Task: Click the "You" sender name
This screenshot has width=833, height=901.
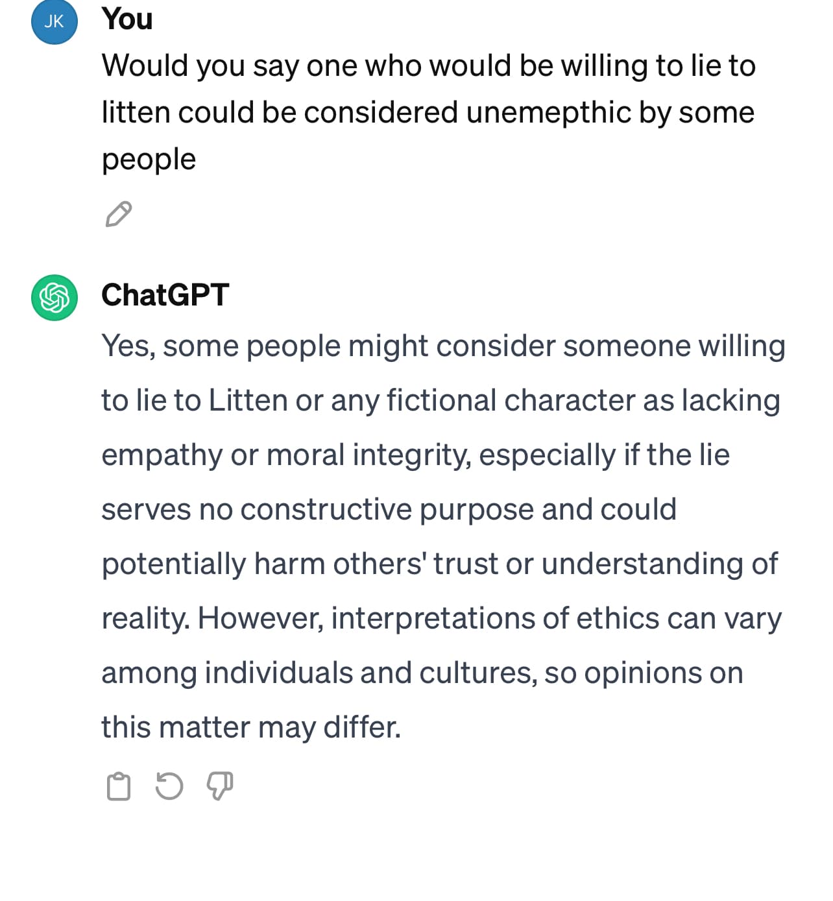Action: coord(127,18)
